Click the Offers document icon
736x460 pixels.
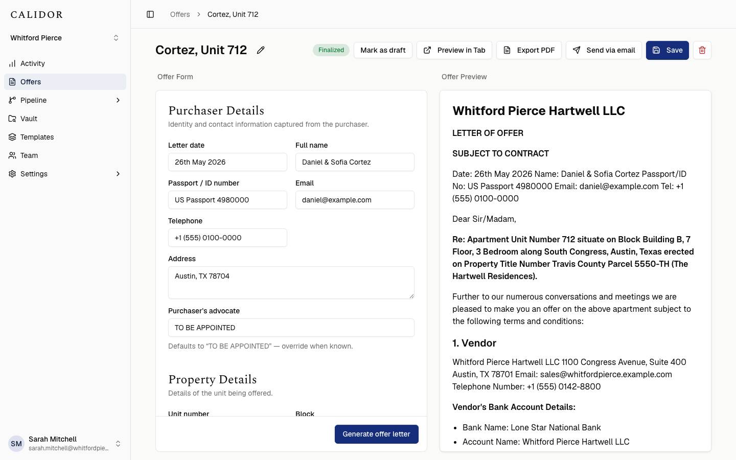tap(12, 82)
